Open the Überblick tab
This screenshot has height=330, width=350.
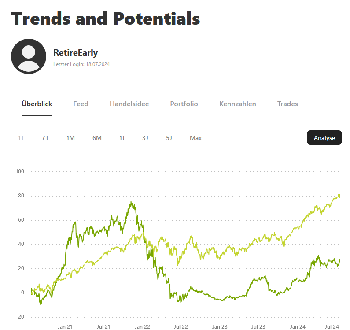point(37,104)
